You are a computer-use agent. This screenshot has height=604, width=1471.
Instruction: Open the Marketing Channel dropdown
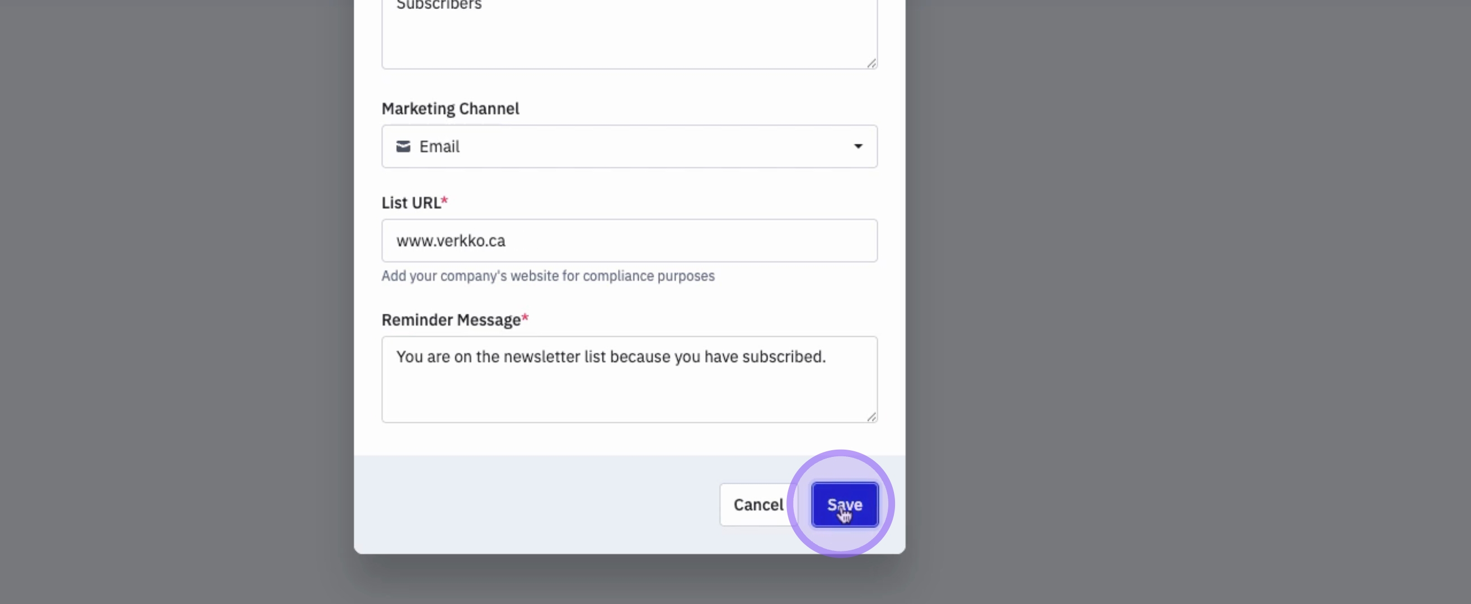pos(629,147)
